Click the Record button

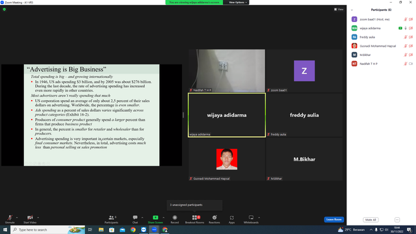175,219
